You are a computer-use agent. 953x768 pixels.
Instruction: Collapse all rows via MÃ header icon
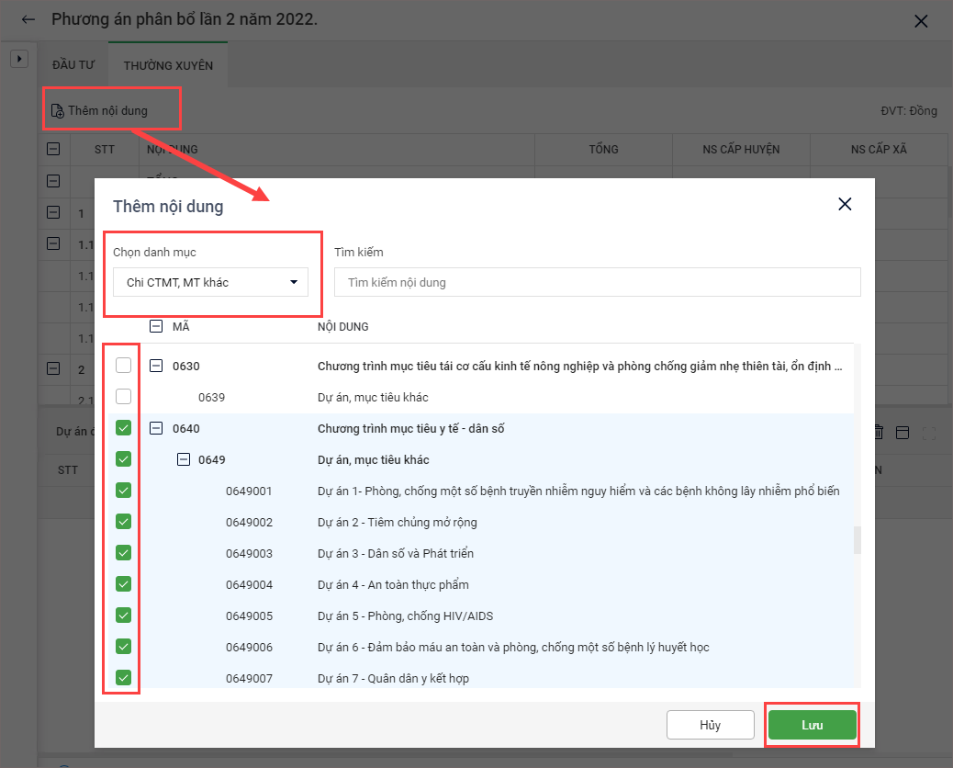pos(156,326)
